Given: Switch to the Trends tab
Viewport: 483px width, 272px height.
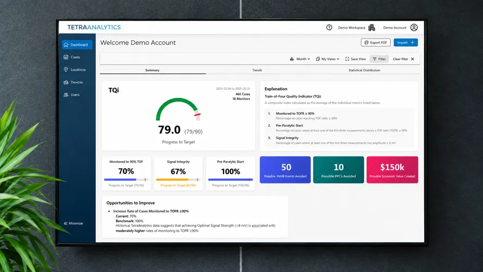Looking at the screenshot, I should pos(257,70).
